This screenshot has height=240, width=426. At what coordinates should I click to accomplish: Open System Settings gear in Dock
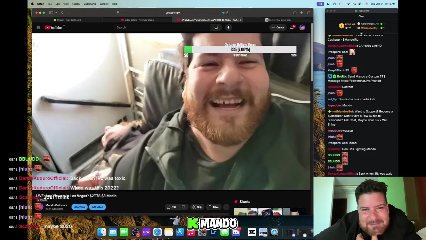202,232
